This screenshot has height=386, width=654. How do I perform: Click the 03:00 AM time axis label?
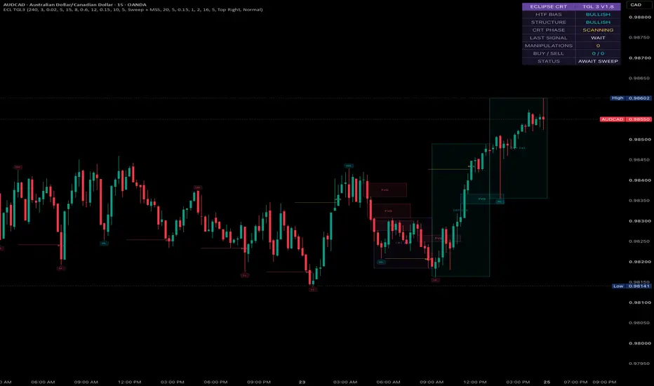345,382
